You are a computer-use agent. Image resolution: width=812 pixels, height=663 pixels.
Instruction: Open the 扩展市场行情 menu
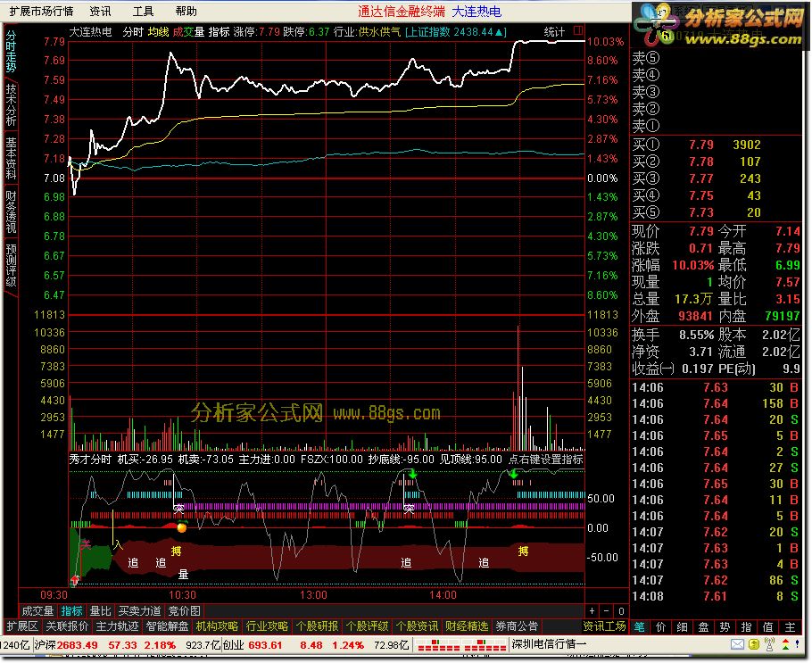tap(41, 11)
